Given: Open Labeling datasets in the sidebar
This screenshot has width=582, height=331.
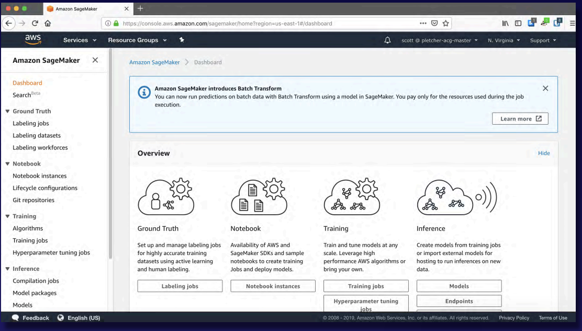Looking at the screenshot, I should coord(37,135).
